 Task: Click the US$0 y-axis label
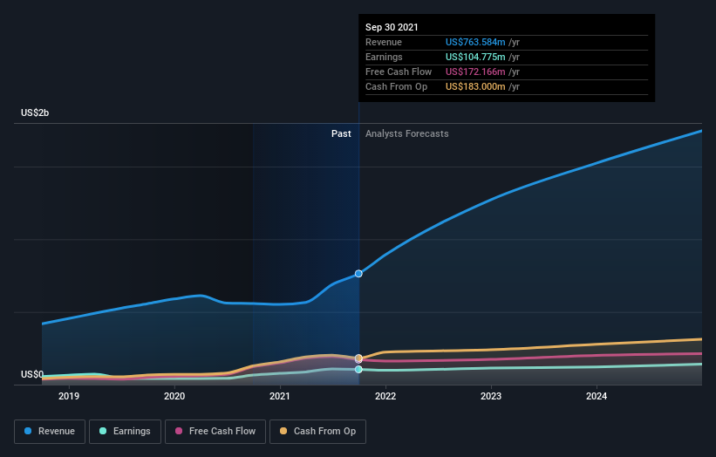click(x=32, y=374)
